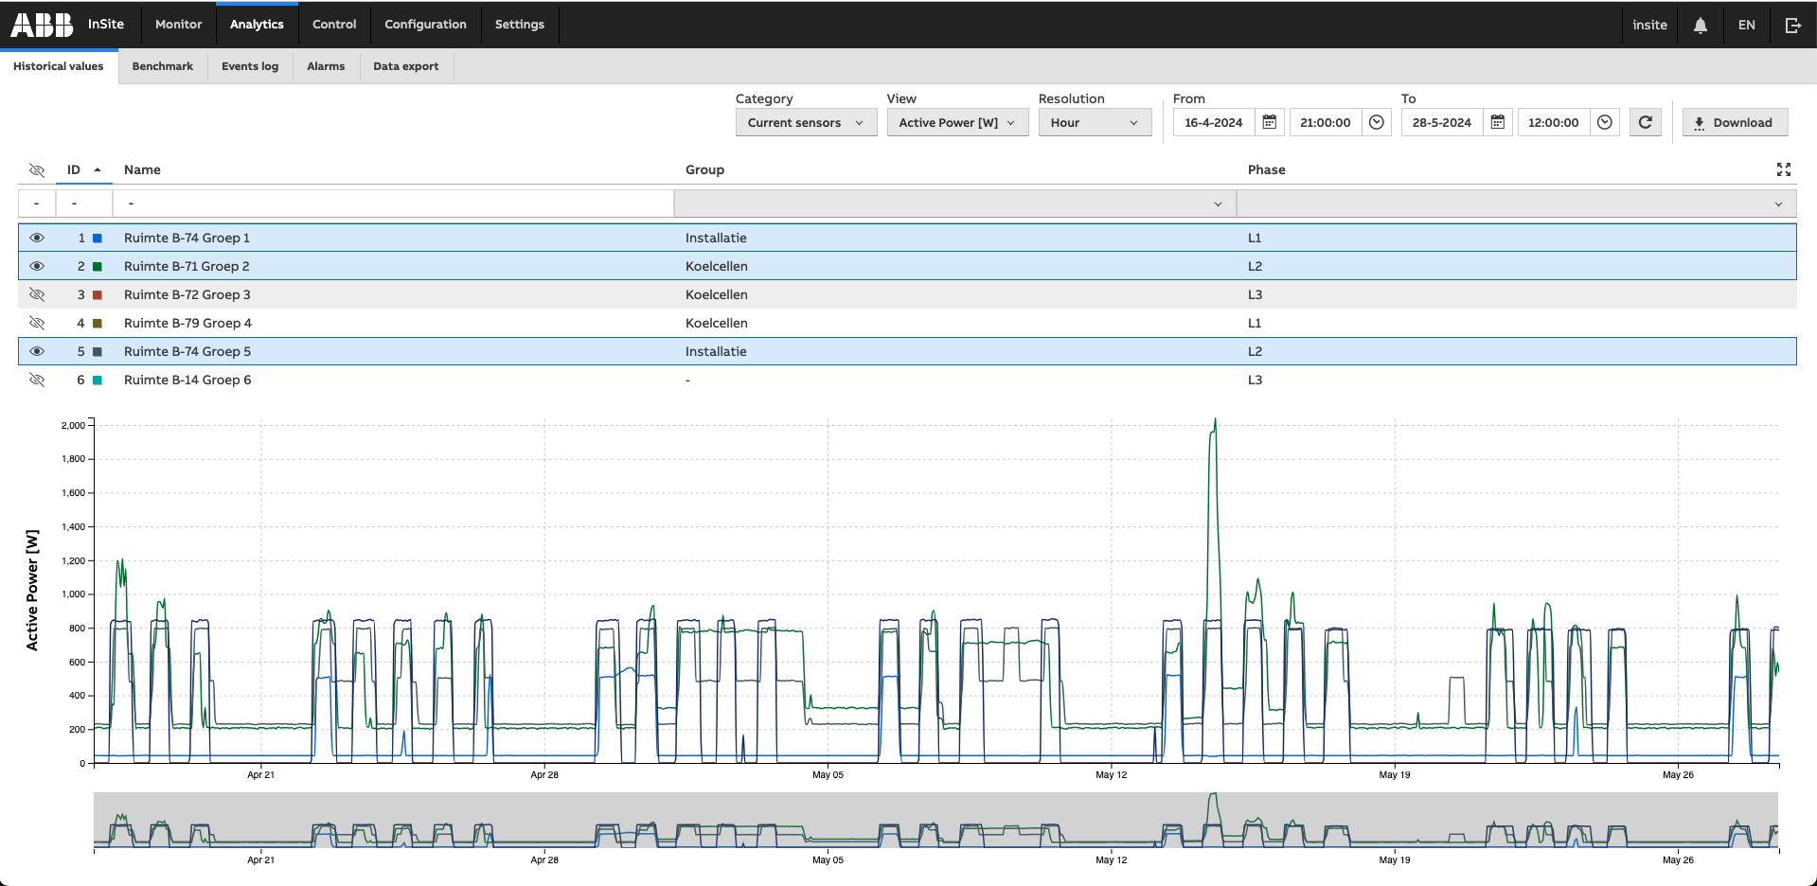
Task: Hide Ruimte B-74 Groep 1 from chart
Action: click(37, 238)
